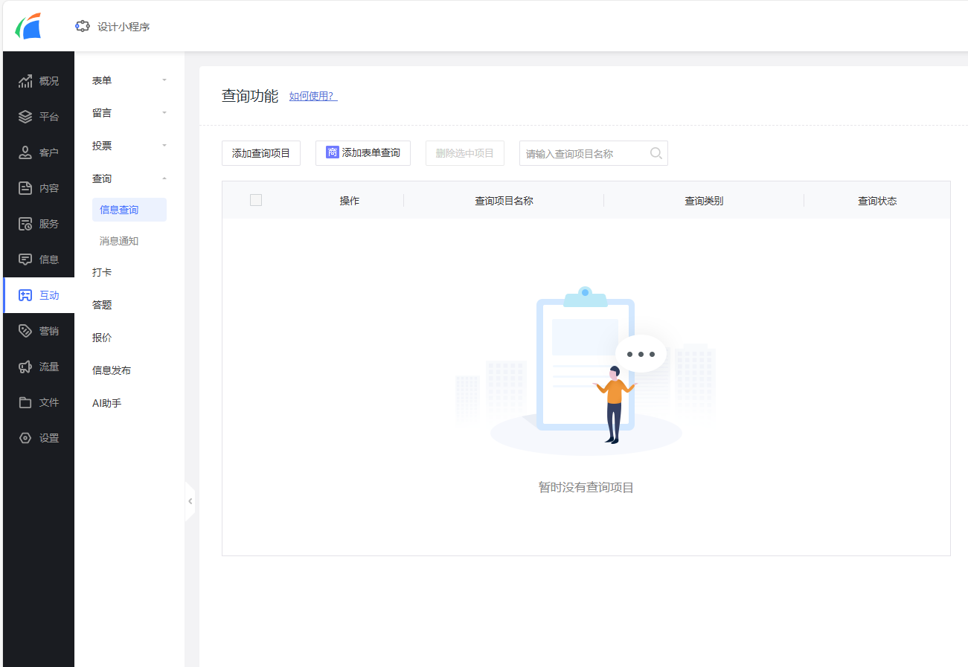Toggle the select-all checkbox in table header
The height and width of the screenshot is (667, 968).
[256, 200]
